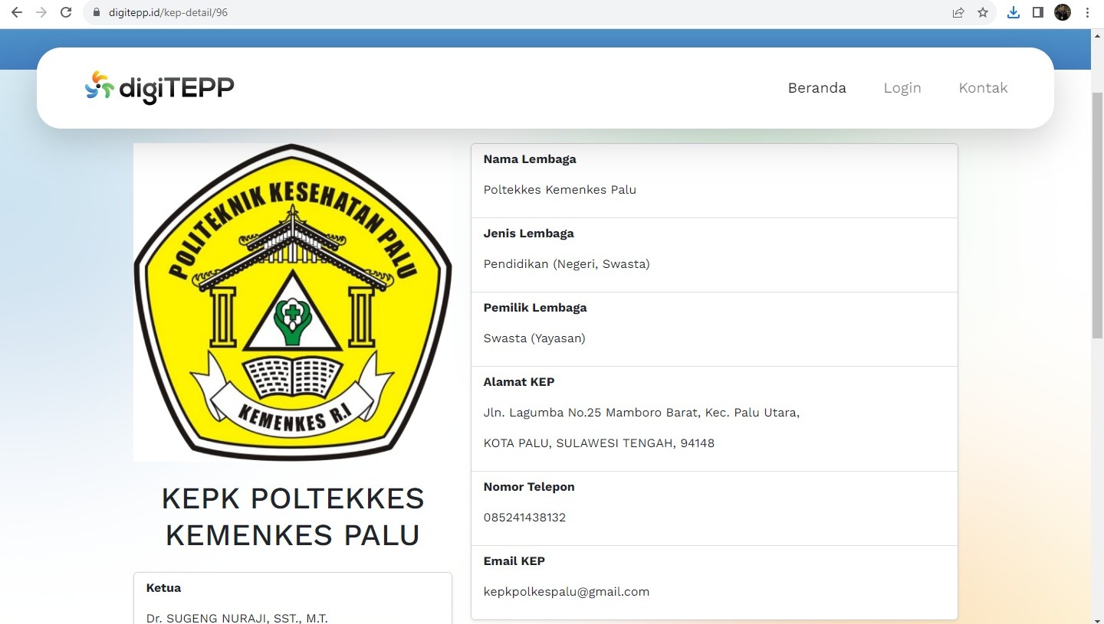
Task: Click the phone number 085241438132
Action: (524, 518)
